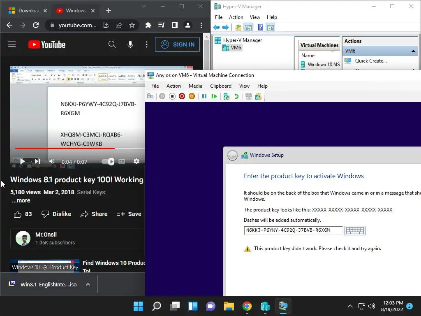The image size is (421, 316).
Task: Open YouTube video settings gear
Action: 136,161
